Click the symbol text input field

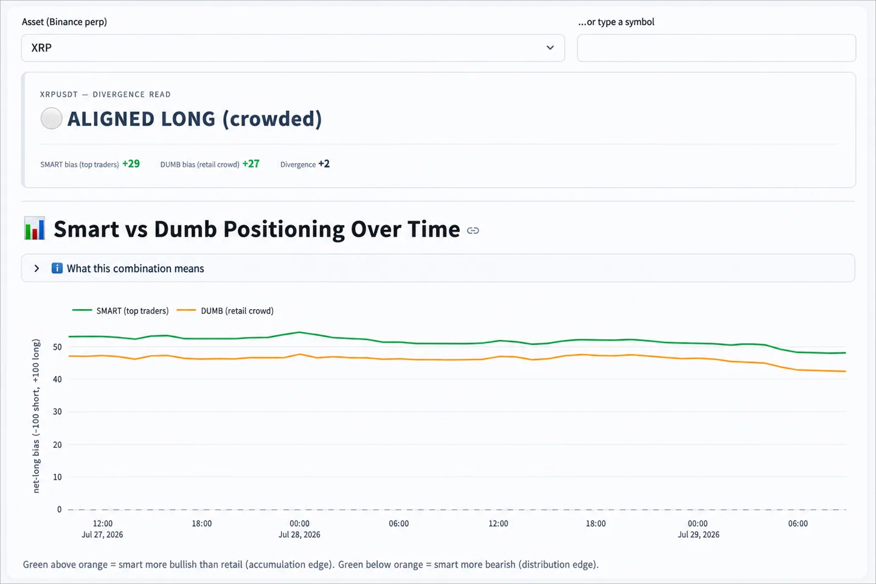pos(716,48)
